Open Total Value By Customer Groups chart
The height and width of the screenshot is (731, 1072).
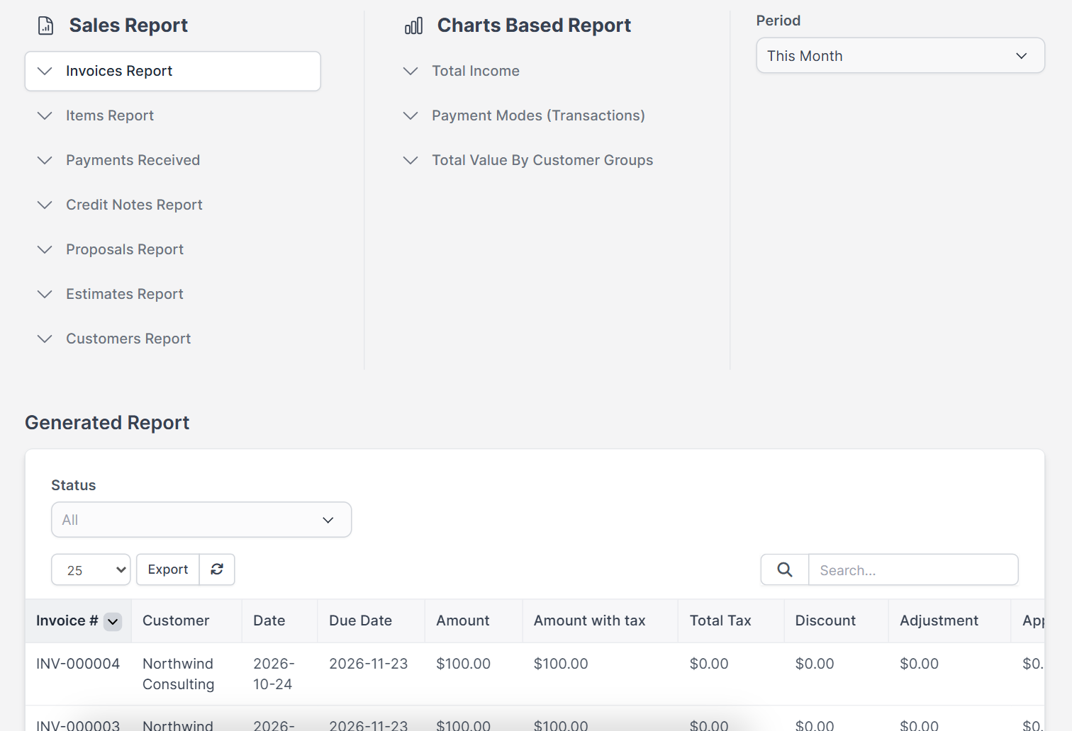click(x=542, y=160)
